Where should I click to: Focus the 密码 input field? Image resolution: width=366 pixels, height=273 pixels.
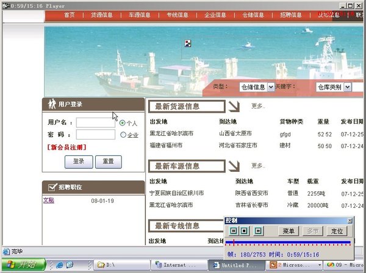click(96, 135)
